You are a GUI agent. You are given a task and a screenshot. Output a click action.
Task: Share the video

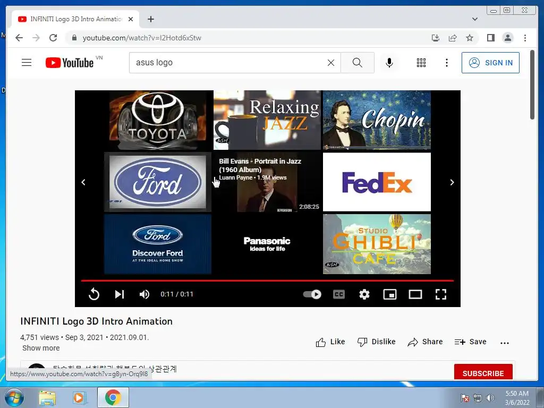point(425,342)
